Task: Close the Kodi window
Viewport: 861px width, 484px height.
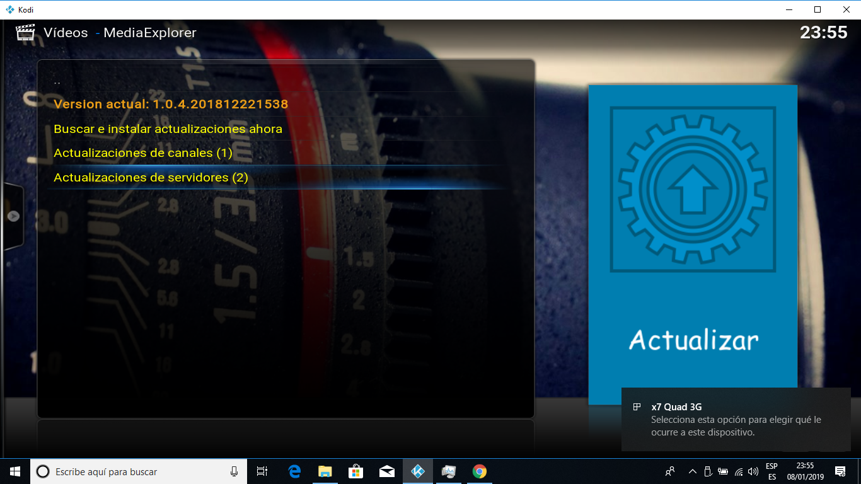Action: (x=847, y=9)
